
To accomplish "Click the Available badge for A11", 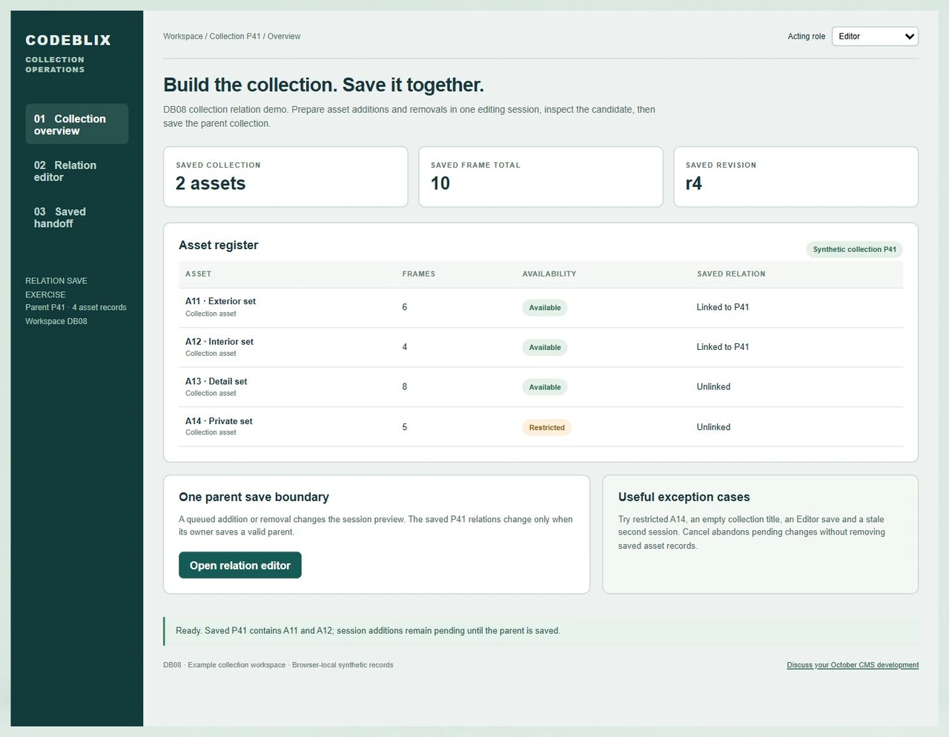I will [545, 308].
